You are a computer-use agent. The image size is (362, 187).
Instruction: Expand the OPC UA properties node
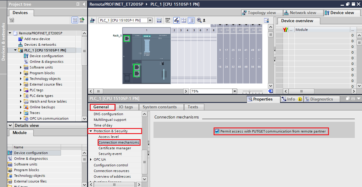click(x=91, y=160)
